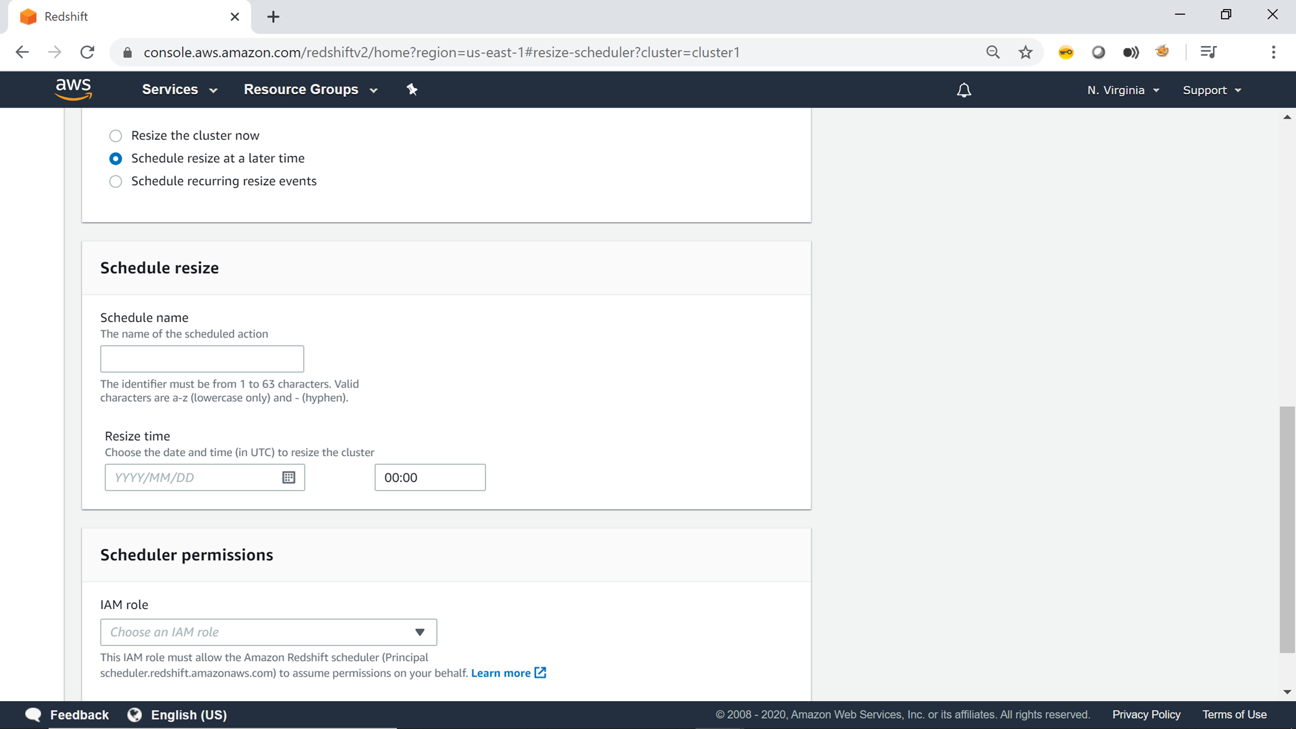Open the Resource Groups menu
The width and height of the screenshot is (1296, 729).
coord(310,89)
